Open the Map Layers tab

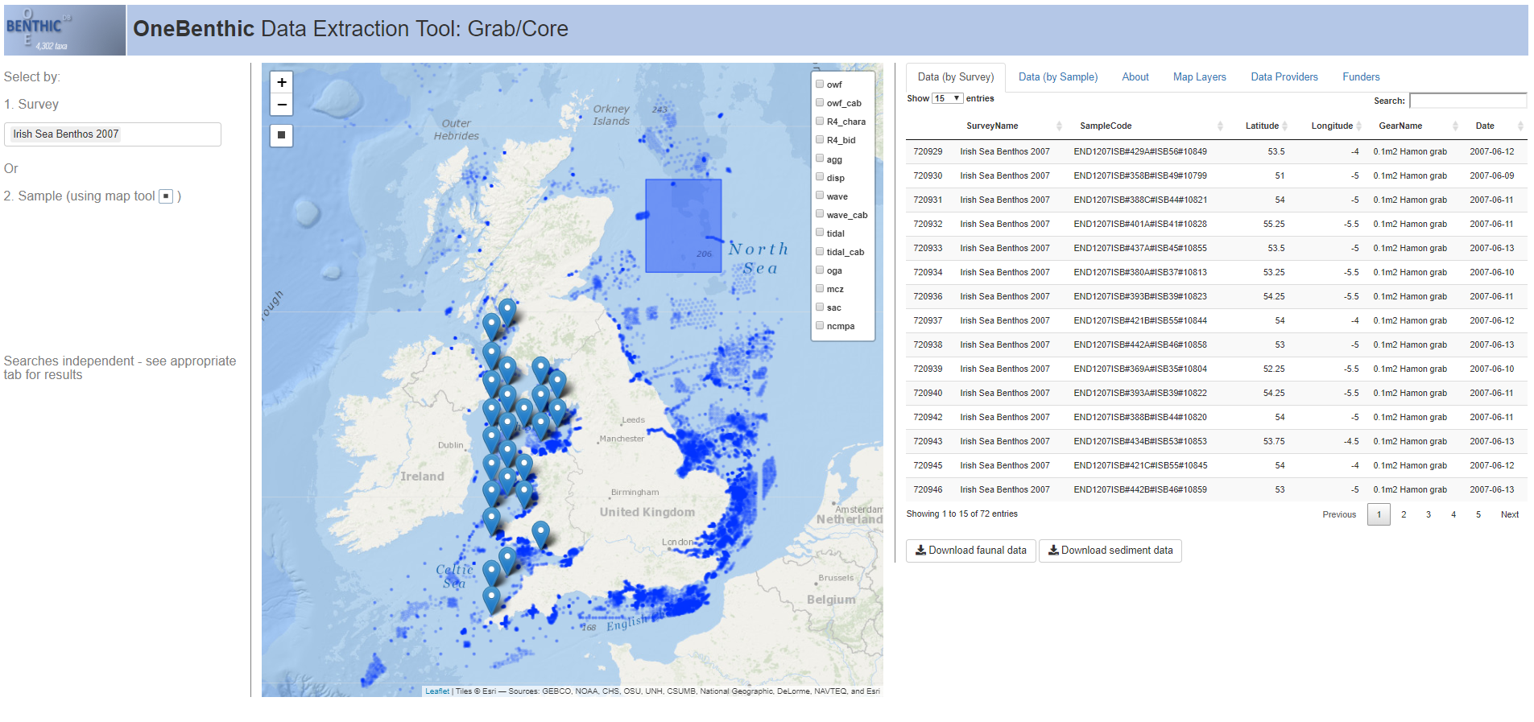coord(1199,77)
